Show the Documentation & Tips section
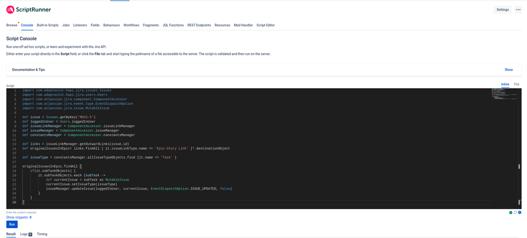This screenshot has width=527, height=238. point(509,70)
